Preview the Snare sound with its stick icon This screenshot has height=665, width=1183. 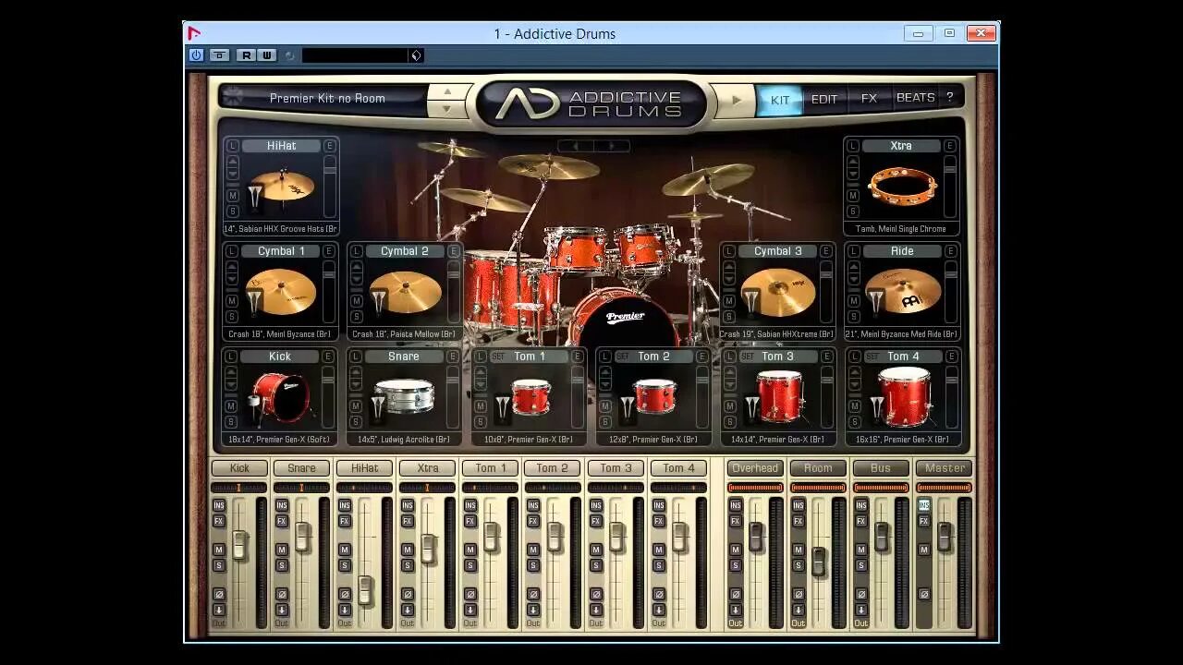377,407
